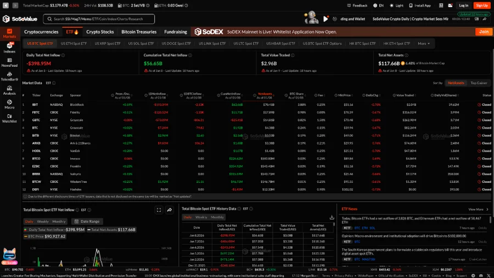Open the TokenBar sidebar icon
Screen dimensions: 494x278
click(x=9, y=76)
